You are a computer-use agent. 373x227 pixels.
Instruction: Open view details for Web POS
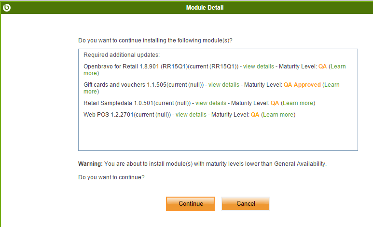pos(191,115)
